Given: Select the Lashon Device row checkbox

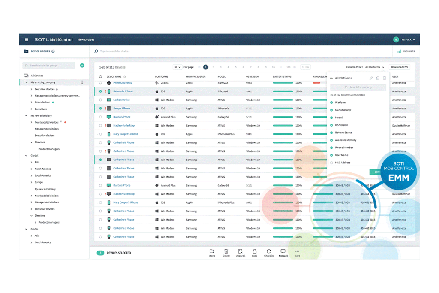Looking at the screenshot, I should click(100, 100).
